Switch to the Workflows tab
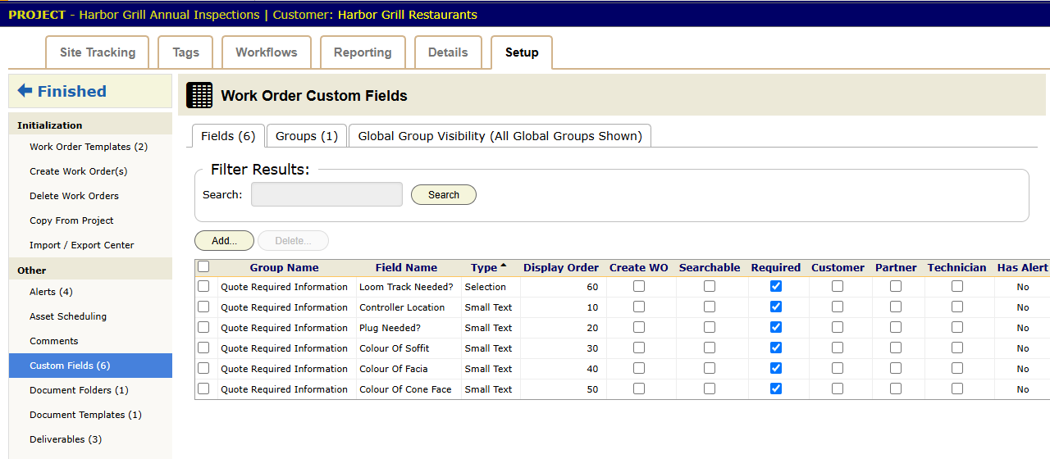This screenshot has height=459, width=1050. [x=267, y=52]
